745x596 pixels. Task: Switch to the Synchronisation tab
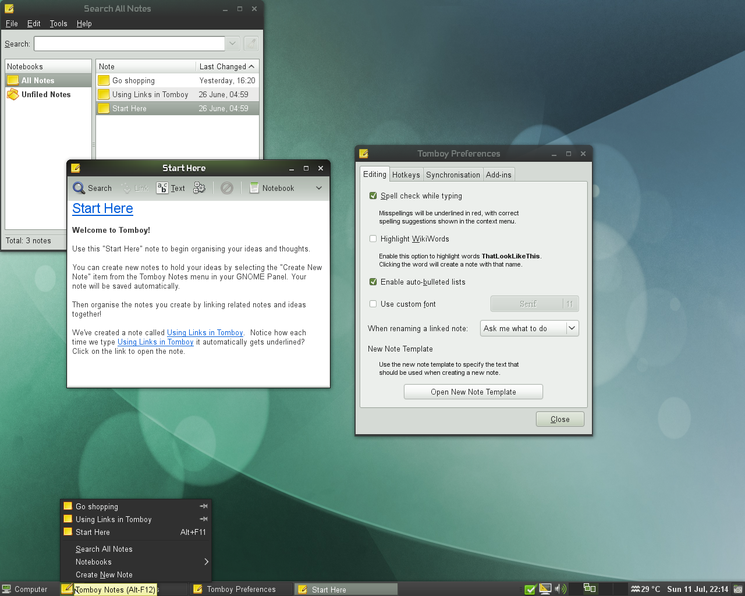(453, 175)
